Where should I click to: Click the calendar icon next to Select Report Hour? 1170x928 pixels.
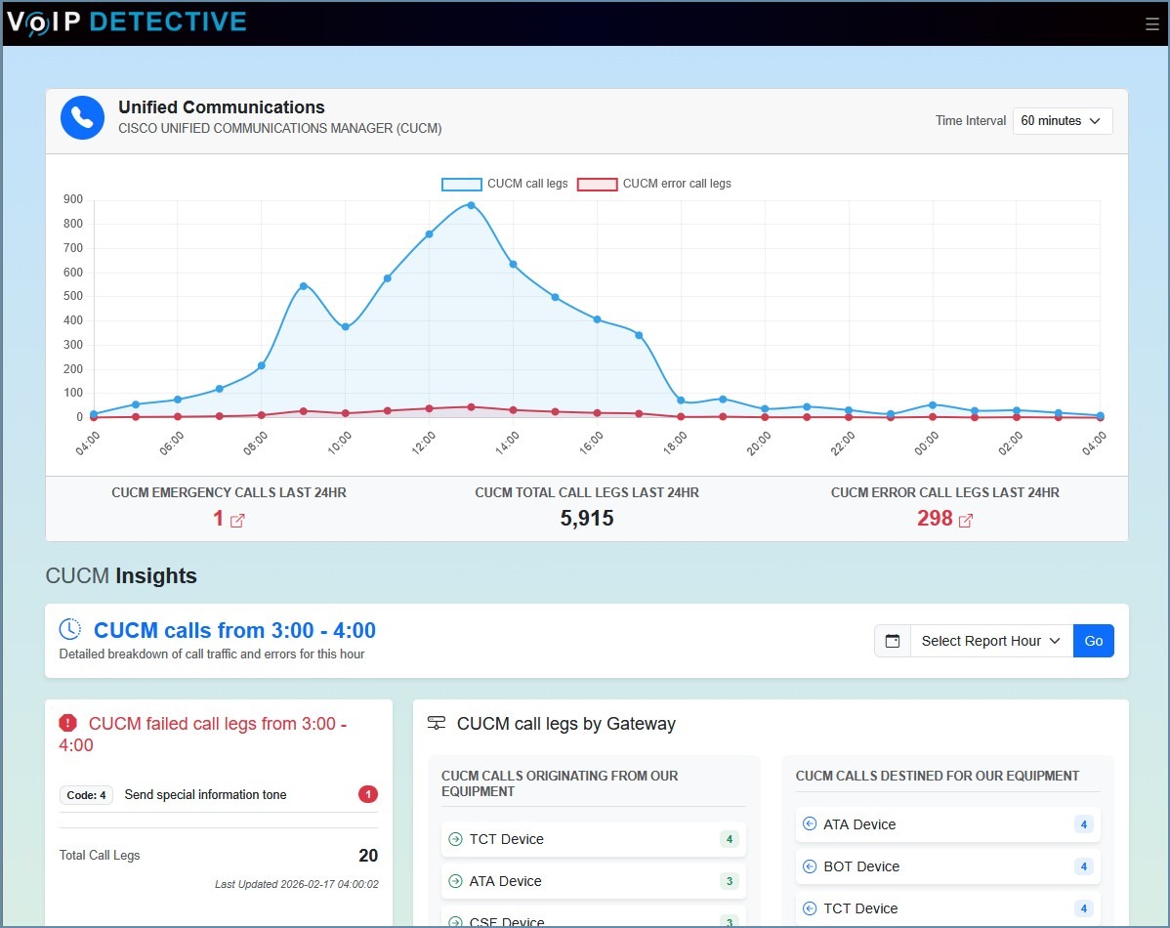click(x=892, y=641)
